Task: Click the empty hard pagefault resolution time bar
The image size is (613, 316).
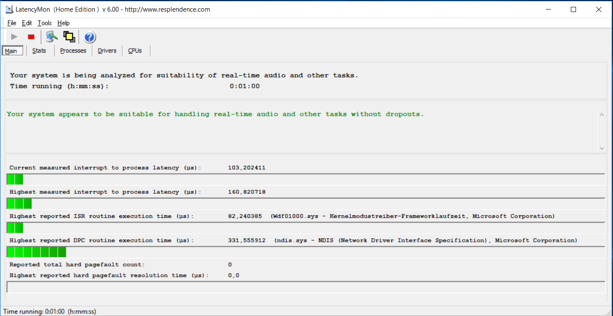Action: [306, 287]
